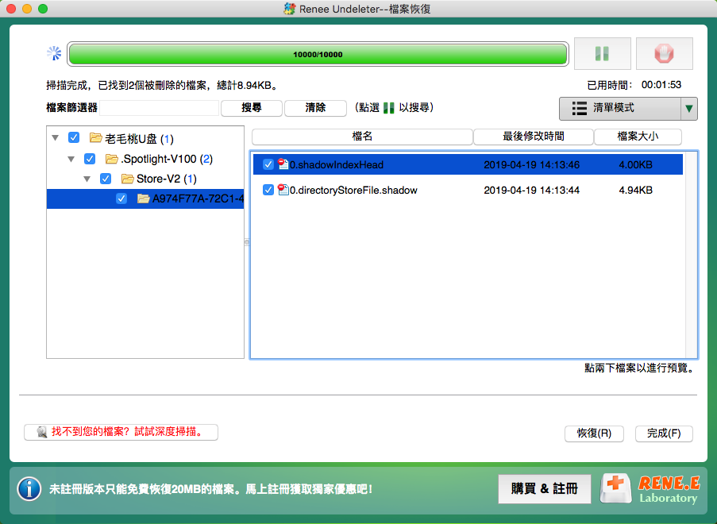The height and width of the screenshot is (524, 717).
Task: Click the folder icon of 老毛桃U盘
Action: pos(95,137)
